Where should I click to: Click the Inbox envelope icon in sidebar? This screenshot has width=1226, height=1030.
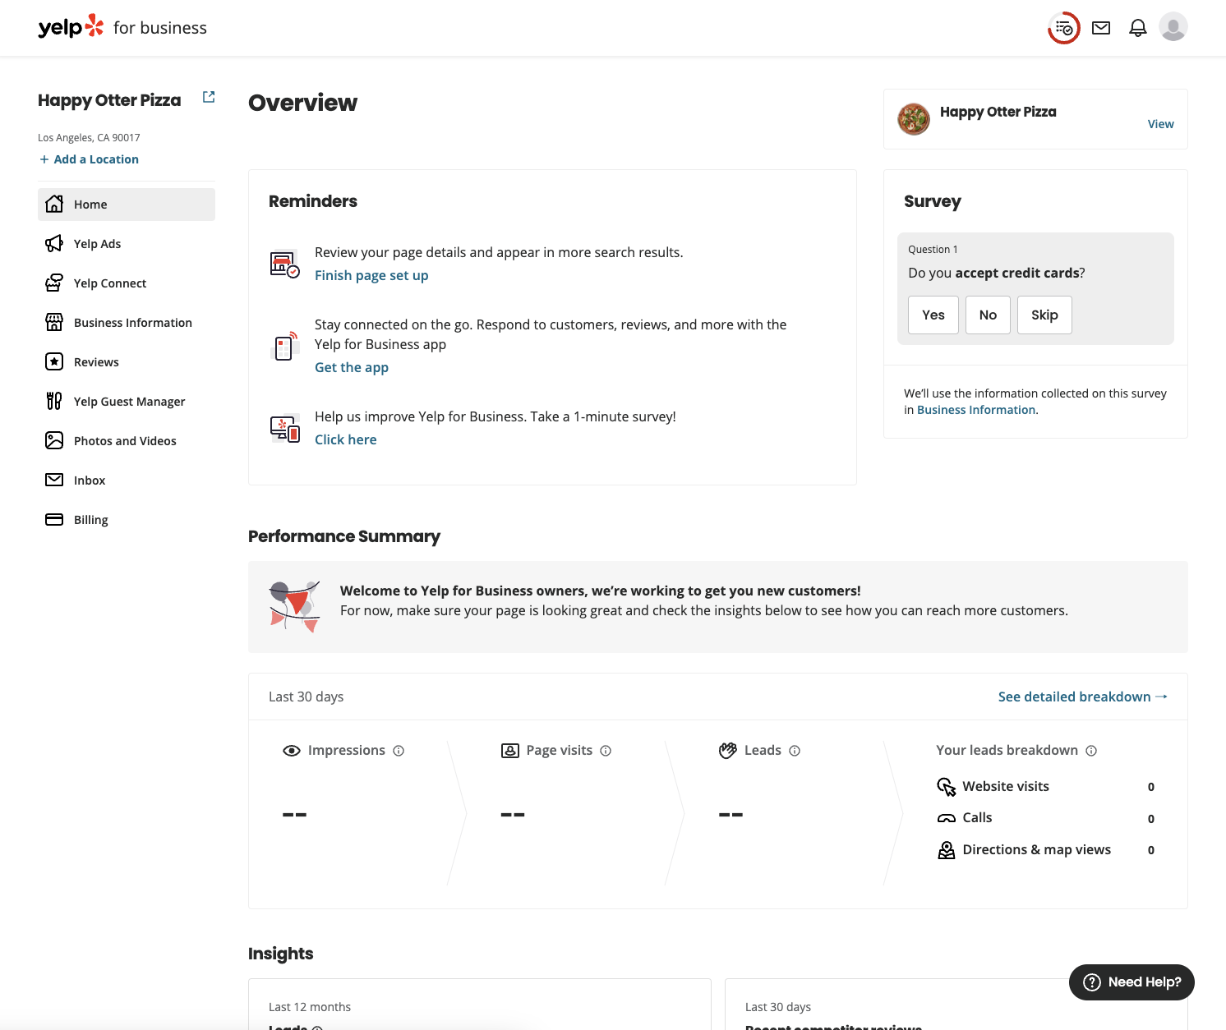(x=54, y=480)
